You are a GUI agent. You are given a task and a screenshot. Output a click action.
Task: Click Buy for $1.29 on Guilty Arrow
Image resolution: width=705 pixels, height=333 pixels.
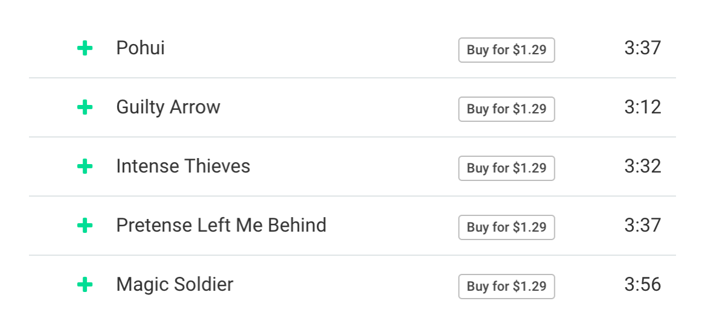point(506,109)
